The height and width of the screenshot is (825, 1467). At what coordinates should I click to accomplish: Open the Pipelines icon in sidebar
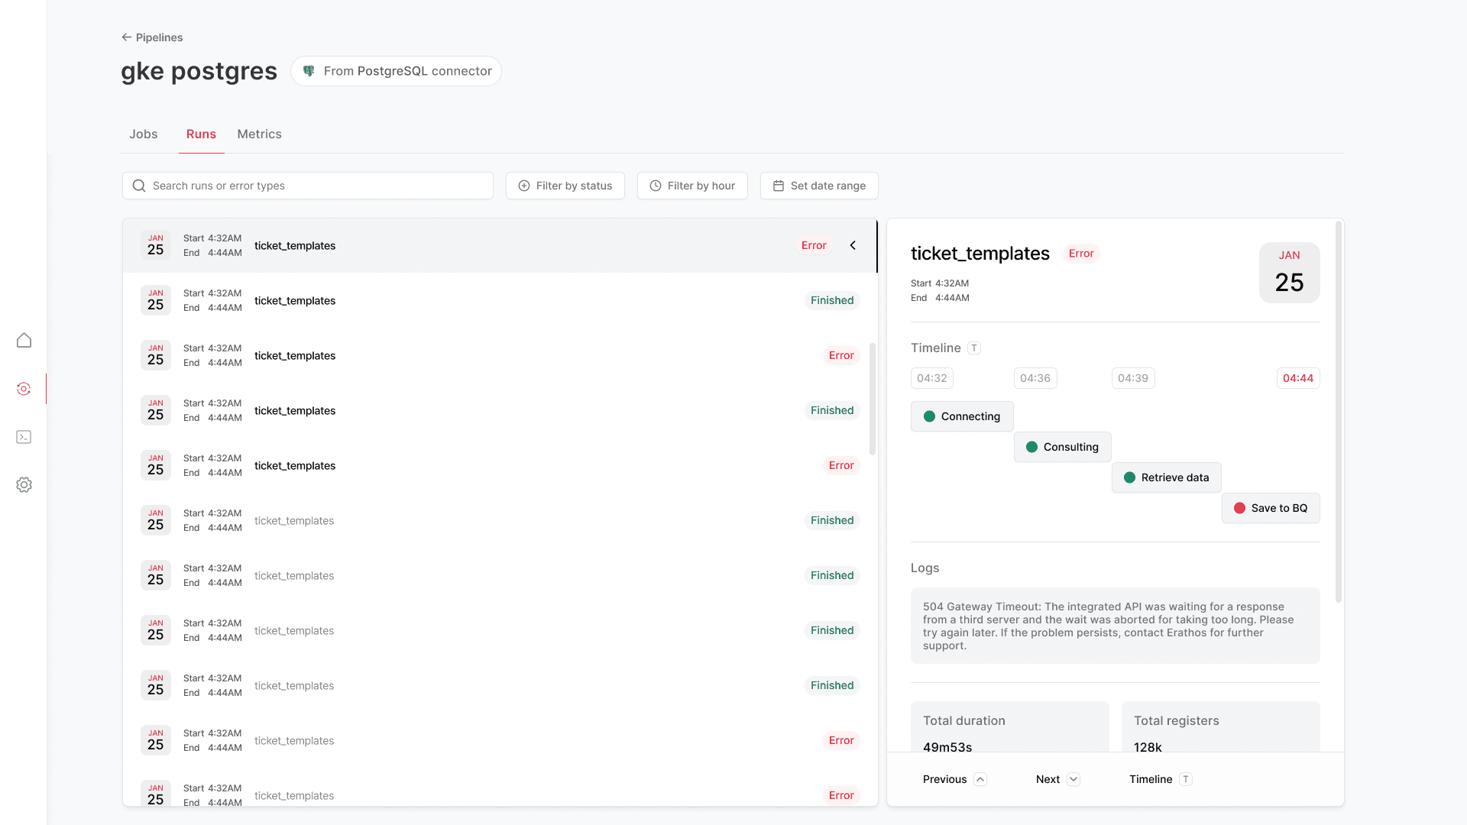(24, 389)
